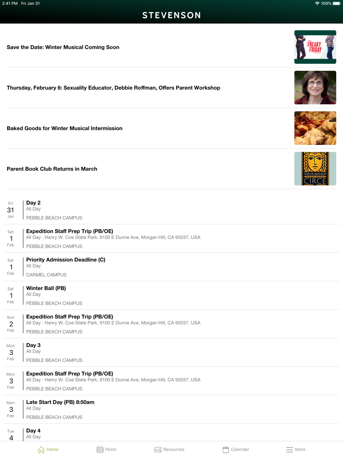343x458 pixels.
Task: Tap the Wi-Fi status icon
Action: (x=317, y=3)
